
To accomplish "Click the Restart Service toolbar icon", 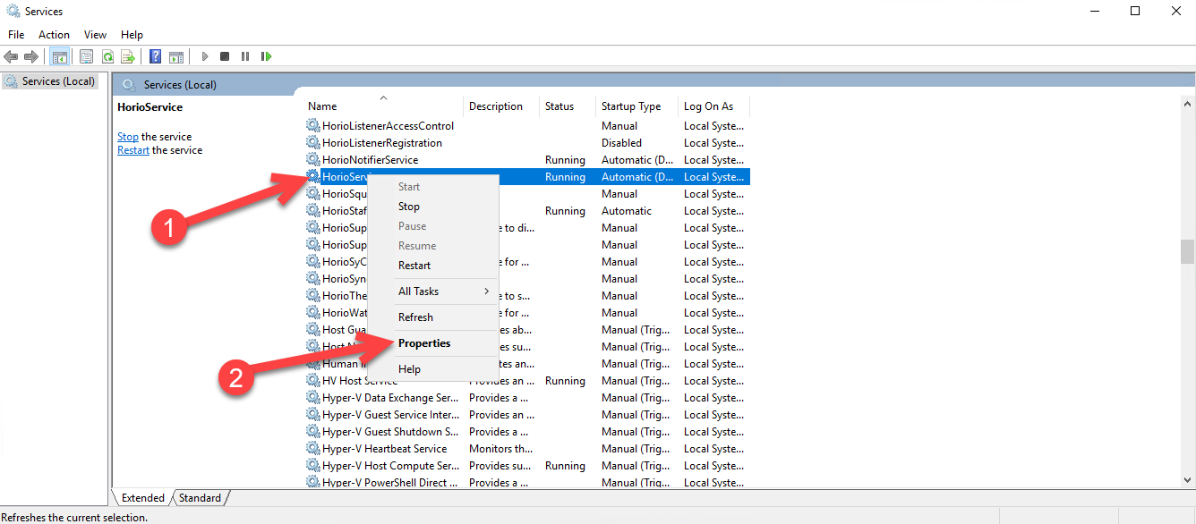I will [266, 56].
